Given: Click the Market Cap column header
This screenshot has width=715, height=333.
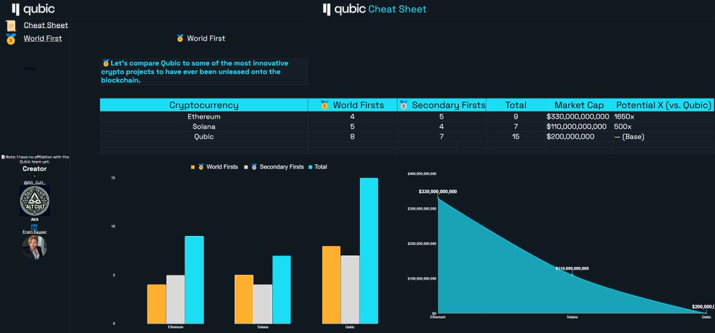Looking at the screenshot, I should point(579,105).
